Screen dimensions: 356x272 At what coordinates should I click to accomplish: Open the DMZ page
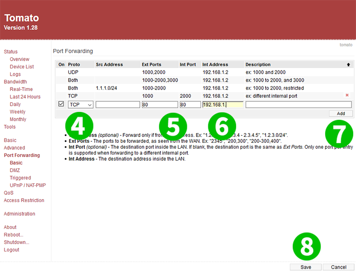[x=15, y=170]
